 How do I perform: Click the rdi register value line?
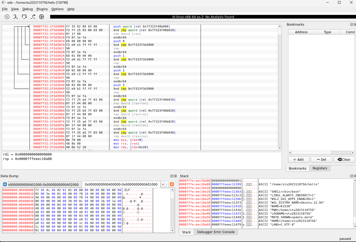click(x=27, y=154)
